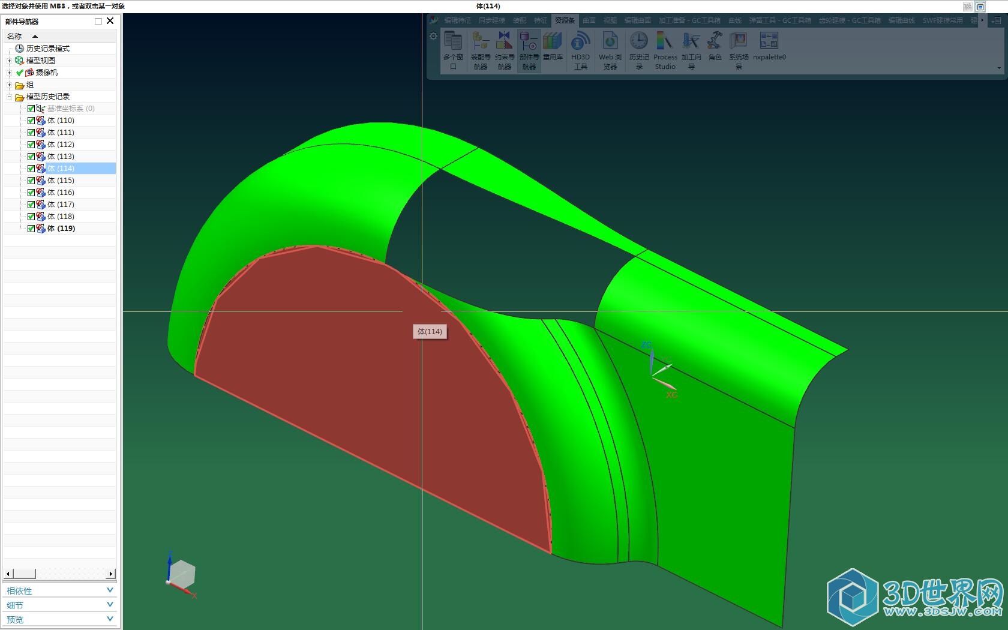
Task: Click the right arrow of navigator horizontal scrollbar
Action: coord(111,574)
